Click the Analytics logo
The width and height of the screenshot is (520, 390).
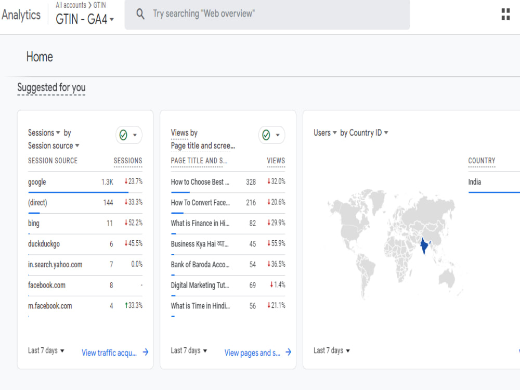pos(21,14)
